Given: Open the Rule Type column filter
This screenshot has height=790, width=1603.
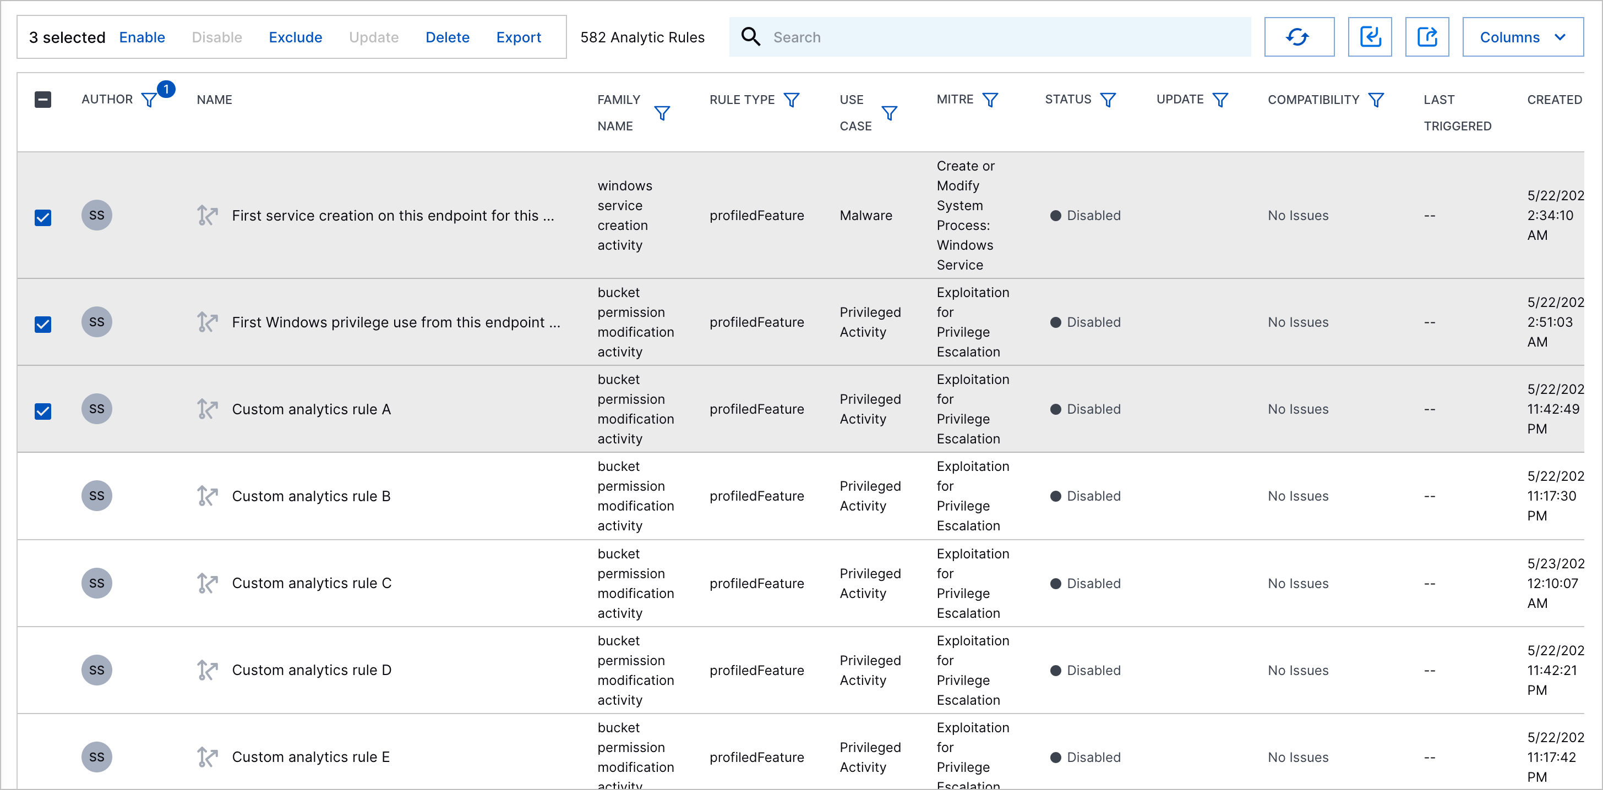Looking at the screenshot, I should click(x=792, y=100).
